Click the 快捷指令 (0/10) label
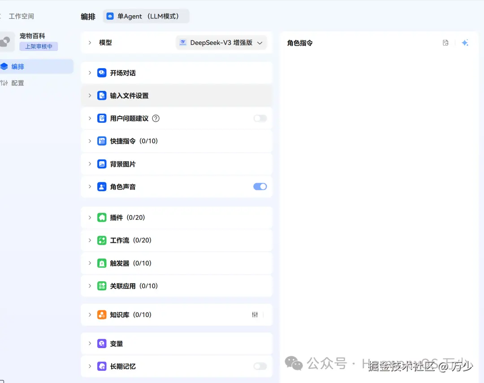Viewport: 484px width, 383px height. 134,141
